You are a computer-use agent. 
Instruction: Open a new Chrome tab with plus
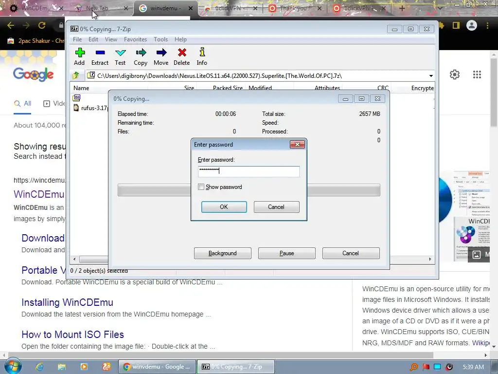(x=402, y=8)
